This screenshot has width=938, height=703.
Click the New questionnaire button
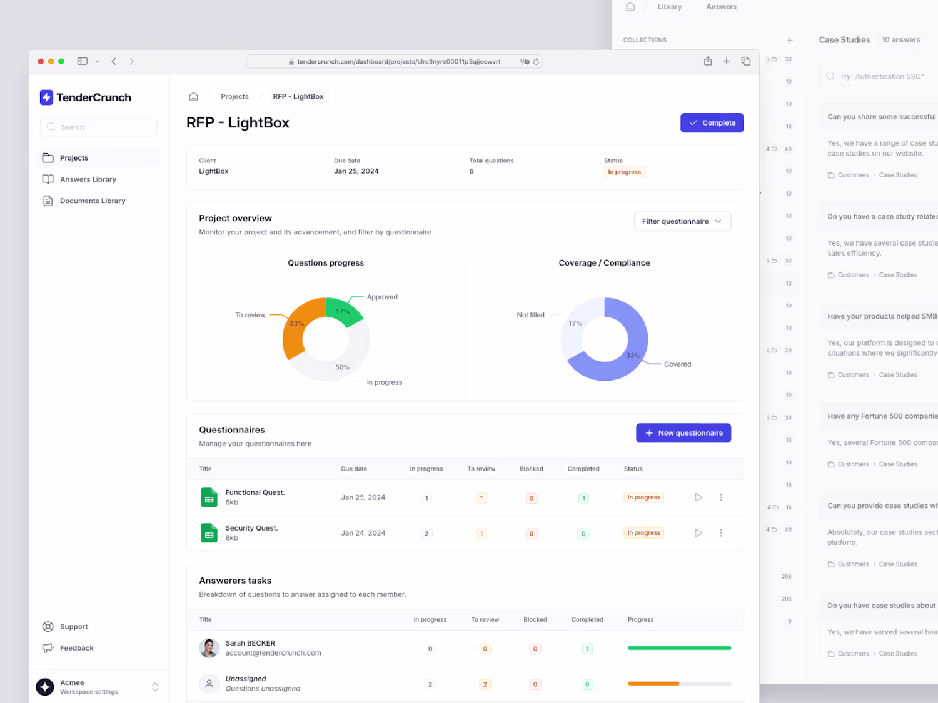pyautogui.click(x=683, y=433)
